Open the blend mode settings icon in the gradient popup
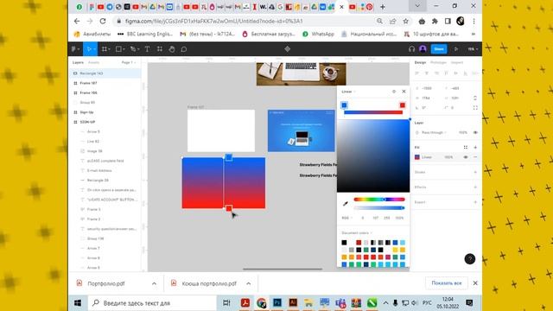The image size is (553, 311). point(394,92)
